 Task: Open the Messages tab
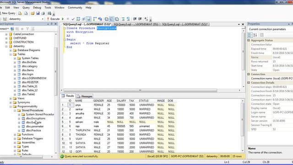click(85, 96)
